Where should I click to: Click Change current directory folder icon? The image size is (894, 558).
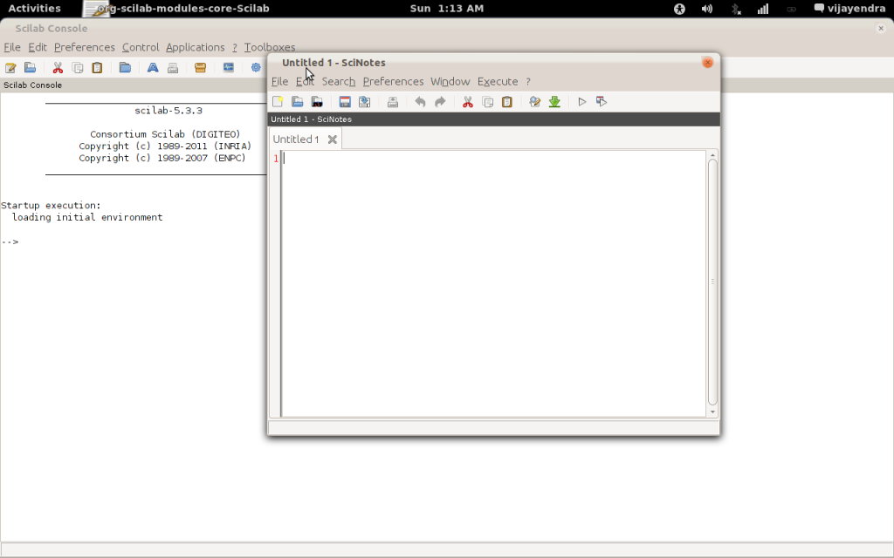tap(125, 68)
